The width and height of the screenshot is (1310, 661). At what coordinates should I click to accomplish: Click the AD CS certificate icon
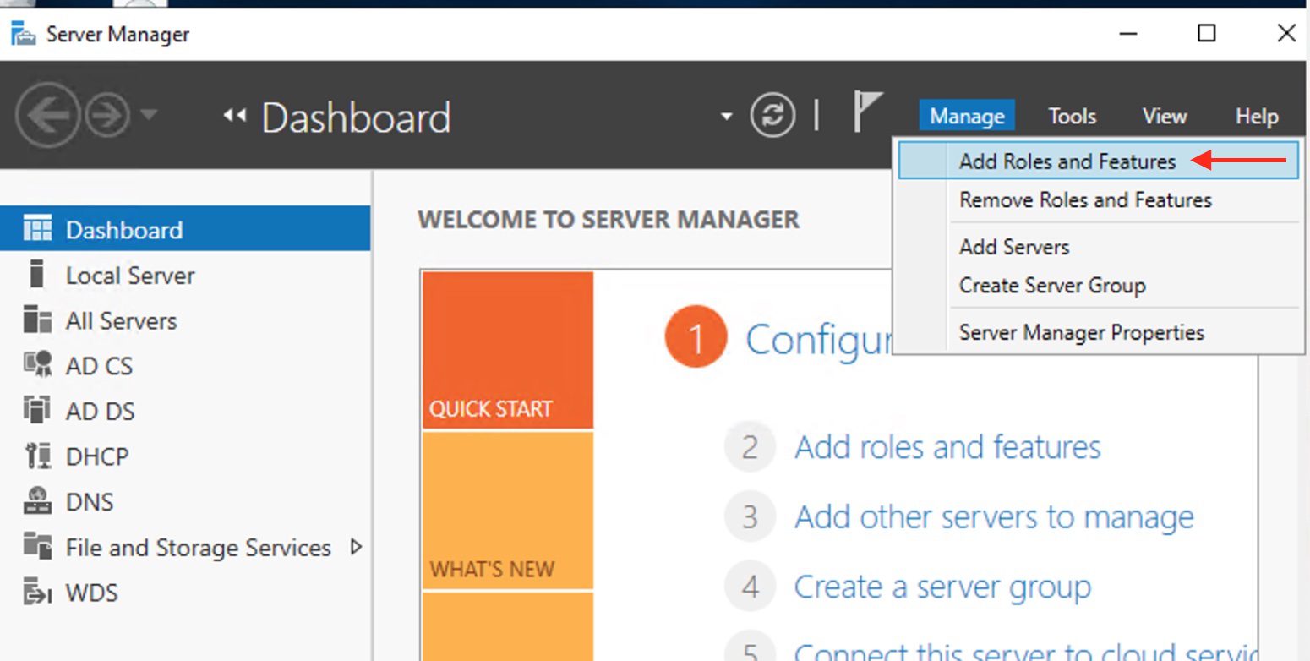click(x=37, y=365)
